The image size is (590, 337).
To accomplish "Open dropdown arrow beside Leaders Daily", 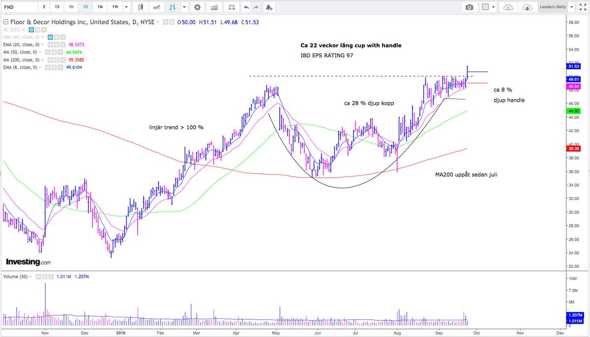I will (x=572, y=7).
